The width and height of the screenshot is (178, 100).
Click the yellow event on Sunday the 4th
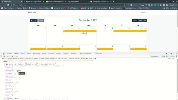point(38,49)
